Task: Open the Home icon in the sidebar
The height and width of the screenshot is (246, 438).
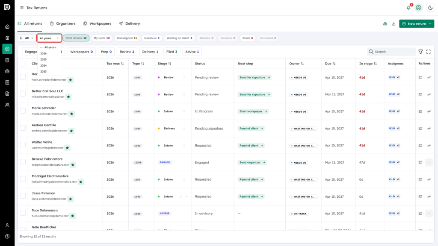Action: tap(7, 27)
